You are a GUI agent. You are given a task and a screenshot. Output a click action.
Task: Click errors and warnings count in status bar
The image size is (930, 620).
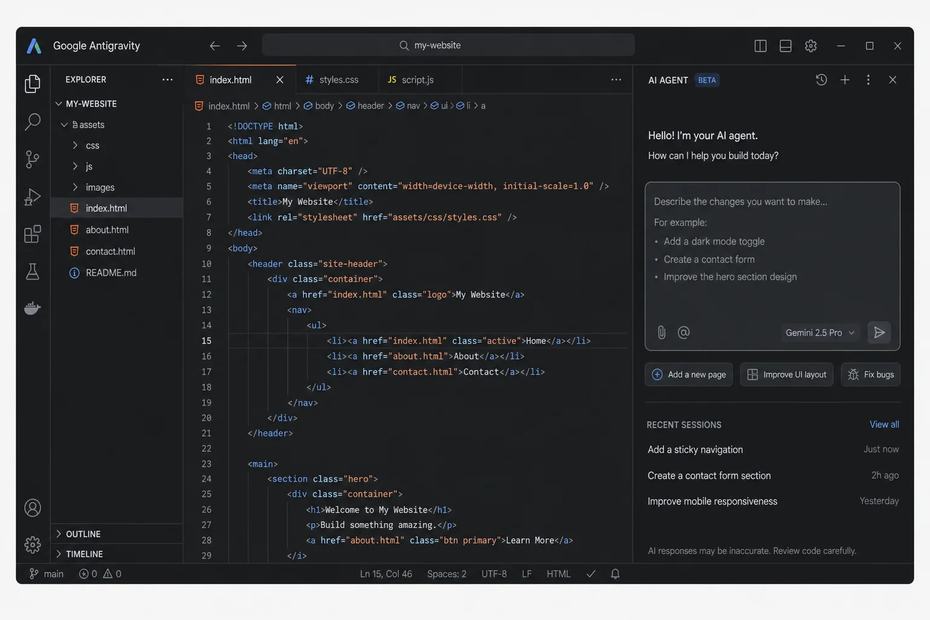point(101,574)
